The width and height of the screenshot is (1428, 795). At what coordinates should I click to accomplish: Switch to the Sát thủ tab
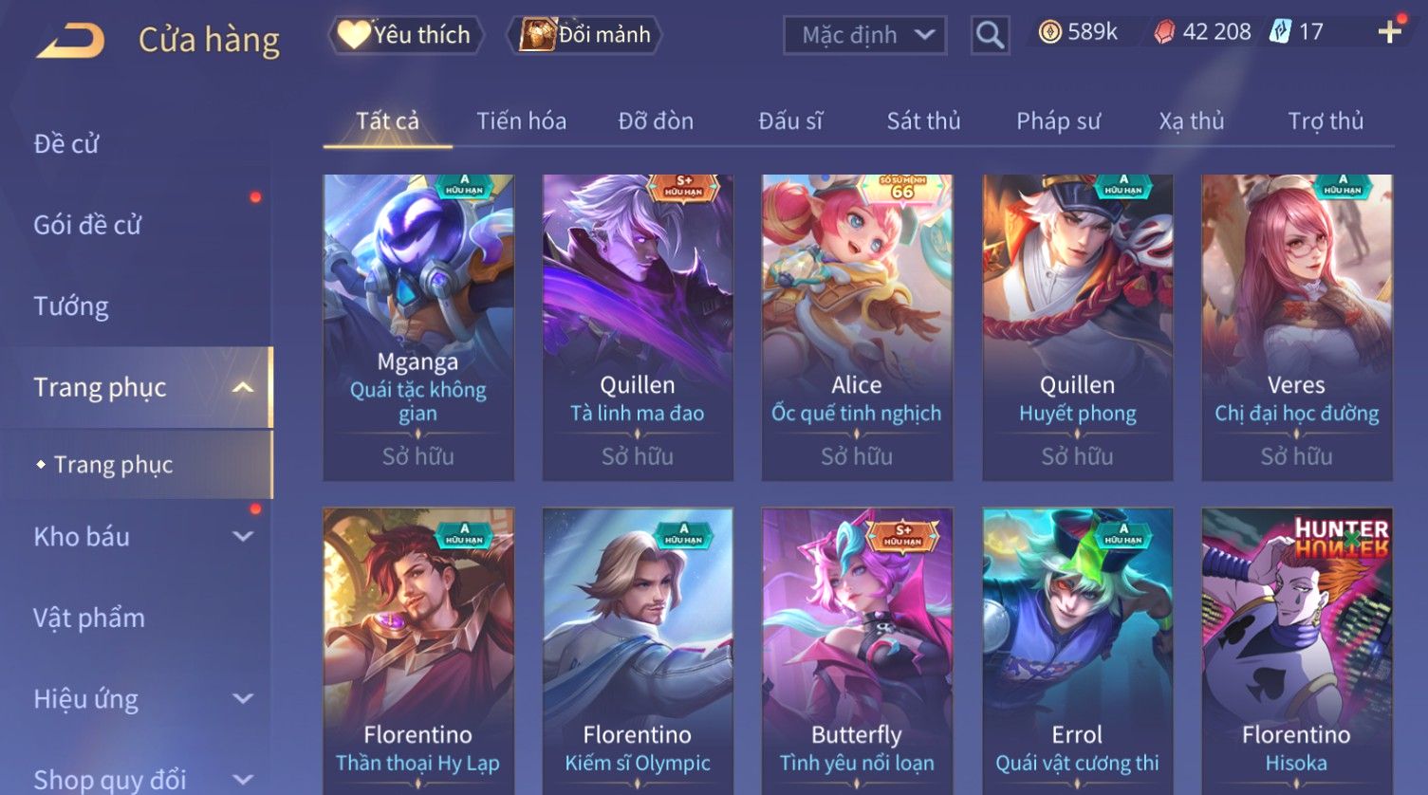click(x=923, y=121)
